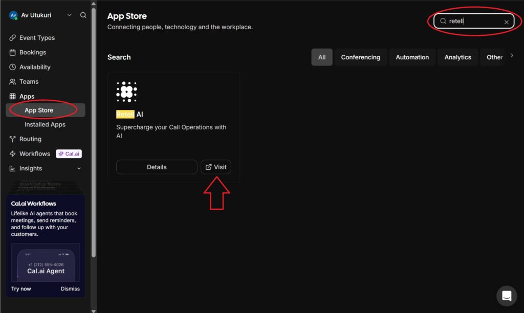This screenshot has height=313, width=524.
Task: Clear the retell search text
Action: (x=507, y=22)
